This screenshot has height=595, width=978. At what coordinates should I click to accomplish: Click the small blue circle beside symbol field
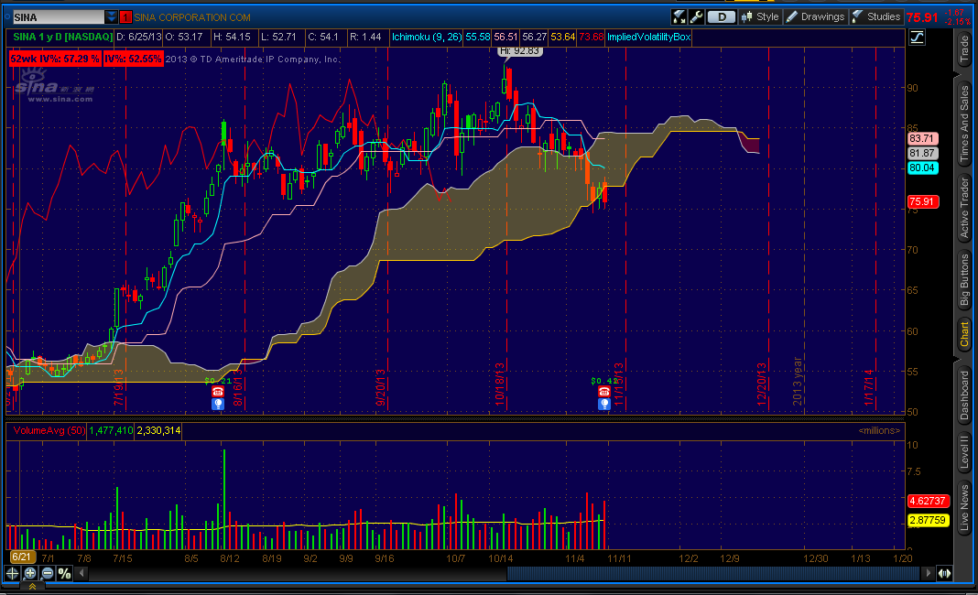pyautogui.click(x=7, y=15)
